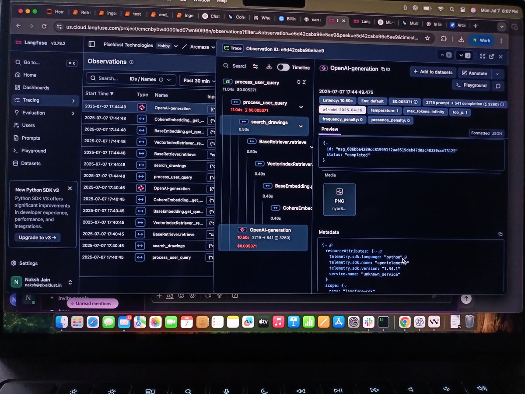Image resolution: width=525 pixels, height=394 pixels.
Task: Expand the Tracing sidebar section
Action: tap(73, 100)
